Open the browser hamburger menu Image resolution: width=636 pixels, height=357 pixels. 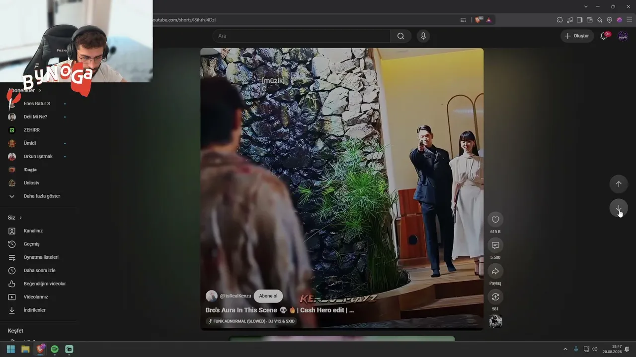pos(629,20)
